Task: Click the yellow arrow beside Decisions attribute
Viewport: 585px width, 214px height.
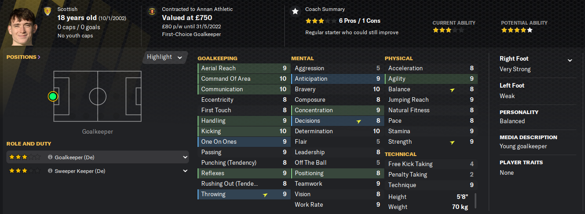Action: pyautogui.click(x=359, y=121)
